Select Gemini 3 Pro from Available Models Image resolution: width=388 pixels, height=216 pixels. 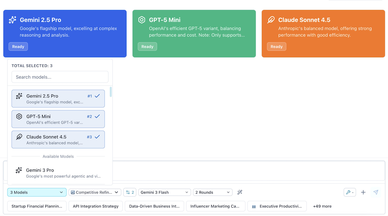58,173
